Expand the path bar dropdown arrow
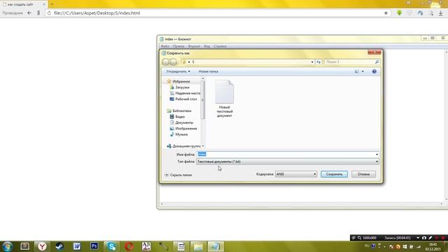Image resolution: width=448 pixels, height=252 pixels. tap(312, 62)
